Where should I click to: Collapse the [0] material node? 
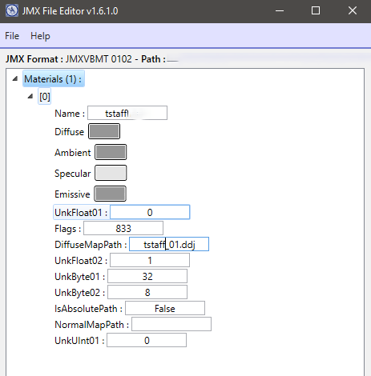(x=30, y=96)
